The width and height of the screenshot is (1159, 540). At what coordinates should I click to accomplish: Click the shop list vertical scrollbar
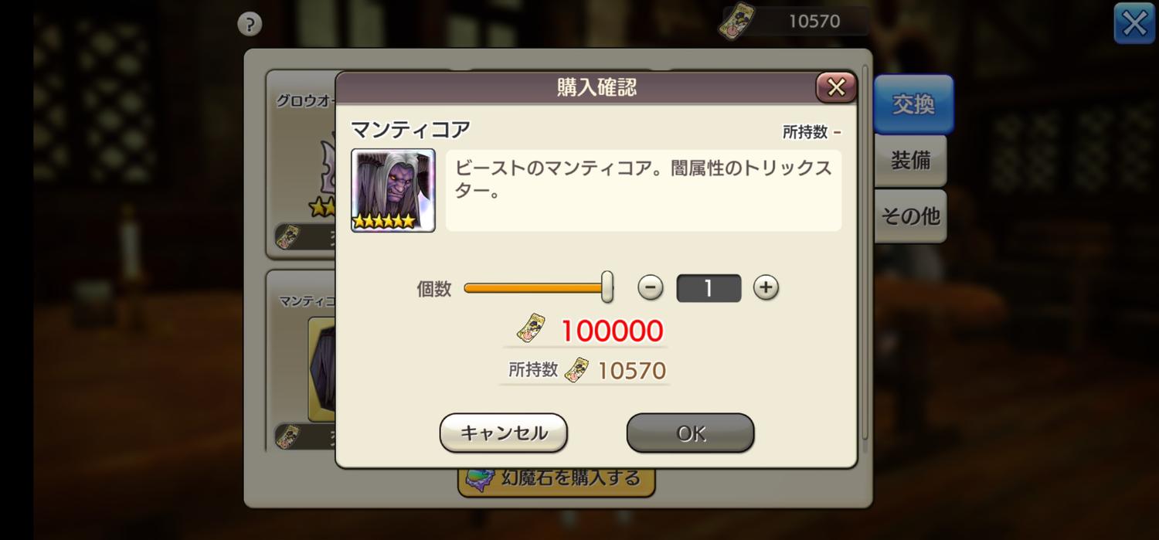[865, 255]
